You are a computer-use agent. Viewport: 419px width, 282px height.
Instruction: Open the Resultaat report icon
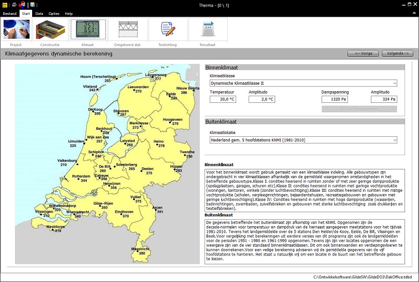(208, 30)
